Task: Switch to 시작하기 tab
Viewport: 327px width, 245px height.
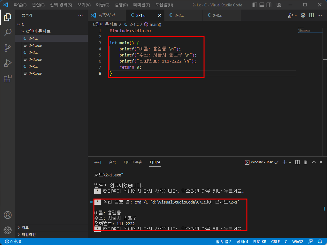Action: [107, 15]
